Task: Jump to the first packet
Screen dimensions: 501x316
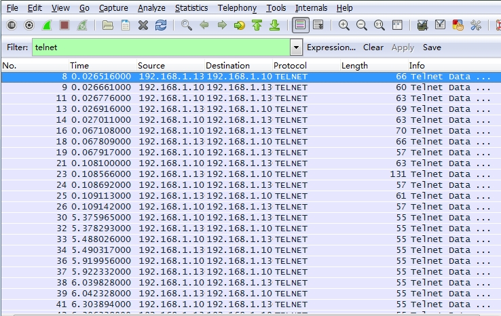Action: [x=257, y=25]
